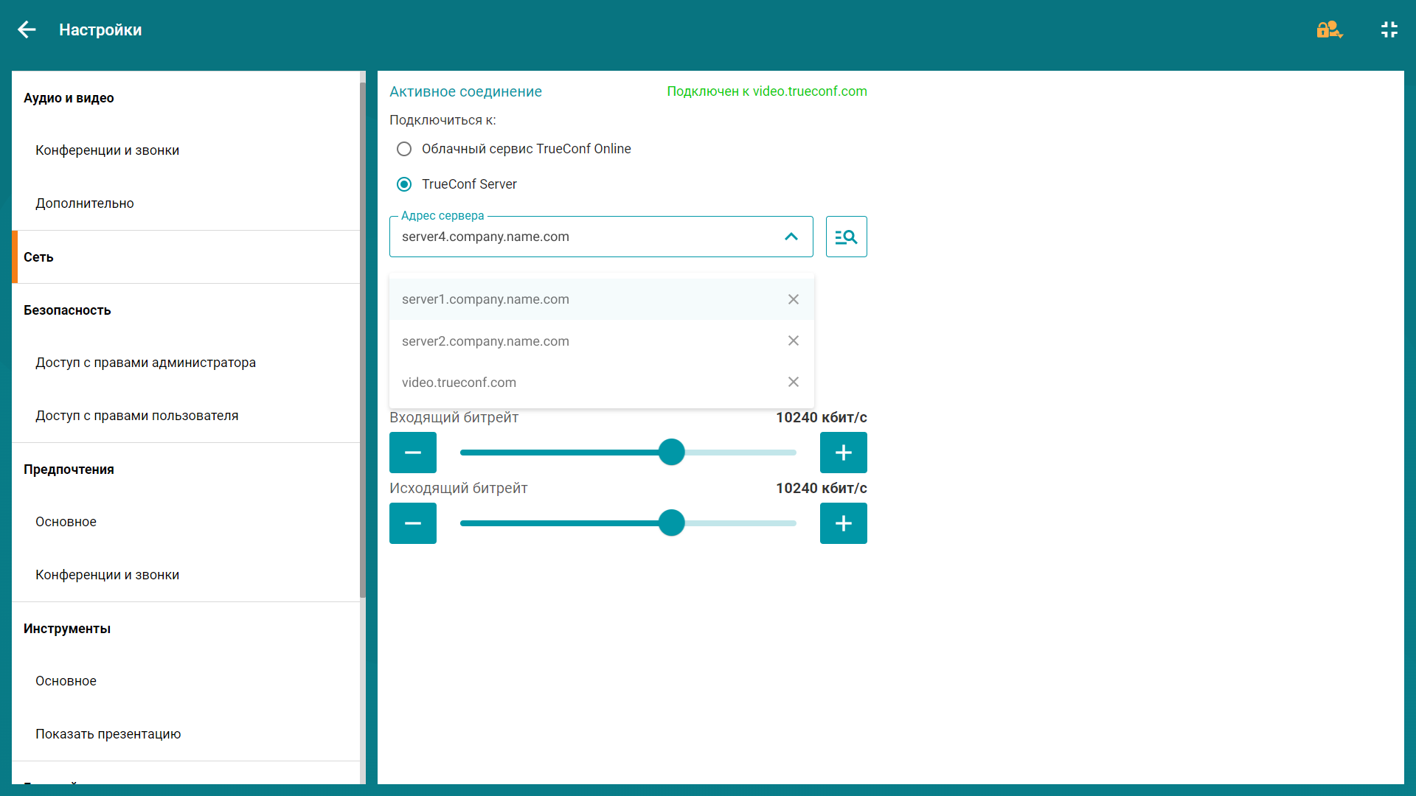
Task: Open Конференции и звонки under Предпочтения
Action: click(186, 575)
